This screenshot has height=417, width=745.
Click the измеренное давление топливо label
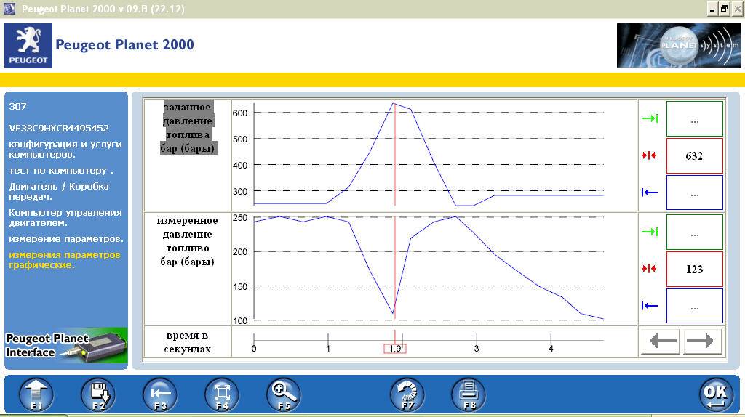[188, 241]
